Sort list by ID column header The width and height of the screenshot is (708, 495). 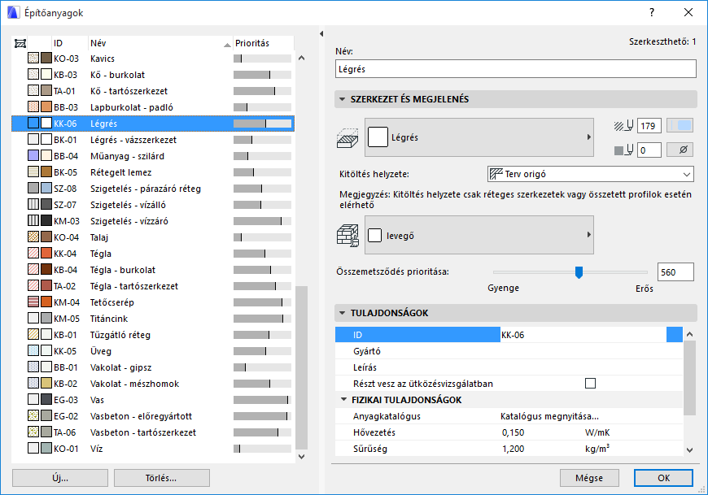pos(70,43)
